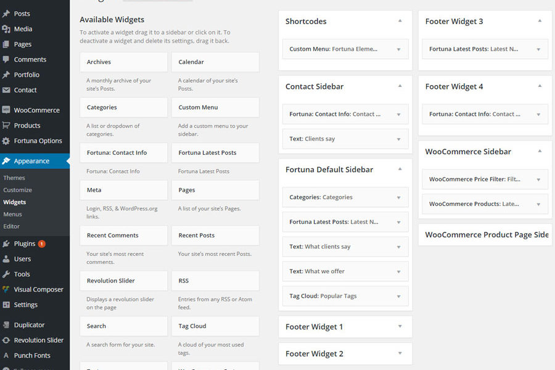Viewport: 555px width, 370px height.
Task: Collapse the Shortcodes widget area
Action: point(400,21)
